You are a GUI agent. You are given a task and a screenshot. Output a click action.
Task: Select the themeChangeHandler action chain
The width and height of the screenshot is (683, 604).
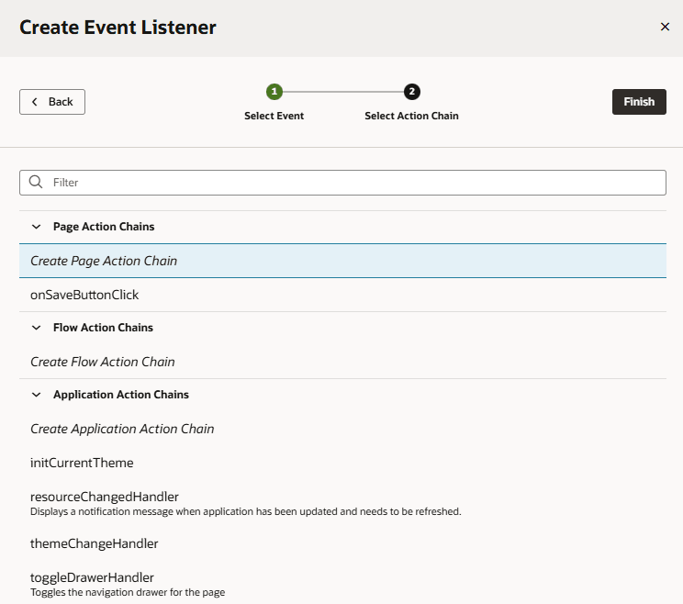342,544
